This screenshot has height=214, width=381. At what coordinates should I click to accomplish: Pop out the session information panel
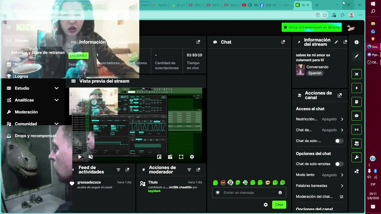pos(198,42)
